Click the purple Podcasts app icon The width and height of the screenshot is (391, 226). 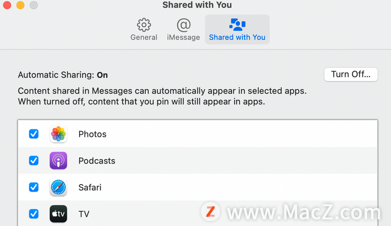click(58, 161)
